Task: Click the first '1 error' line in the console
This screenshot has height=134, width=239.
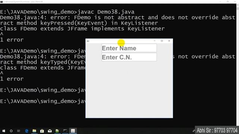Action: 12,40
